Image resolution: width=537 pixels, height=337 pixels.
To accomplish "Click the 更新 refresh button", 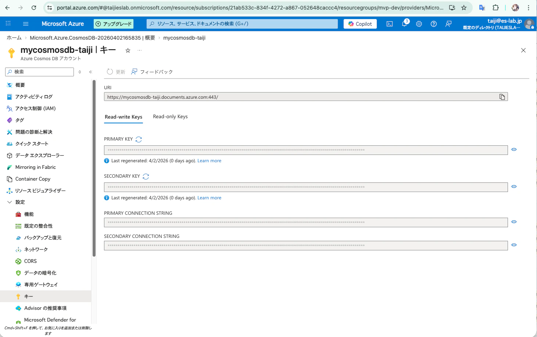I will click(x=116, y=72).
